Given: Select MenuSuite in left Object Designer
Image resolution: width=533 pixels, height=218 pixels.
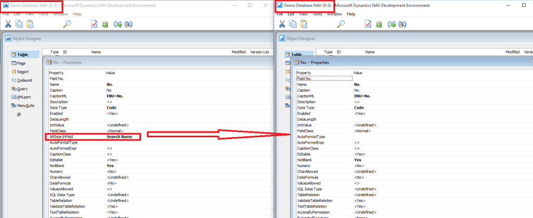Looking at the screenshot, I should tap(26, 106).
